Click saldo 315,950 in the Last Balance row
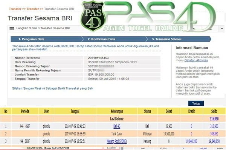Screen dimensions: 226x150 214,119
